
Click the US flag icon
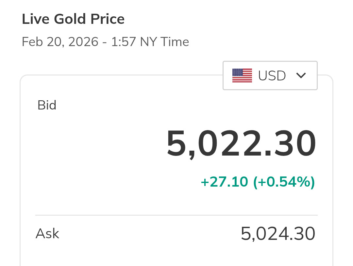(x=242, y=75)
